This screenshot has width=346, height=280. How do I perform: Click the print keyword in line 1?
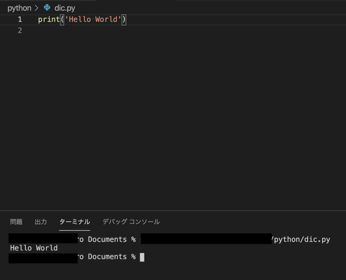pyautogui.click(x=49, y=20)
